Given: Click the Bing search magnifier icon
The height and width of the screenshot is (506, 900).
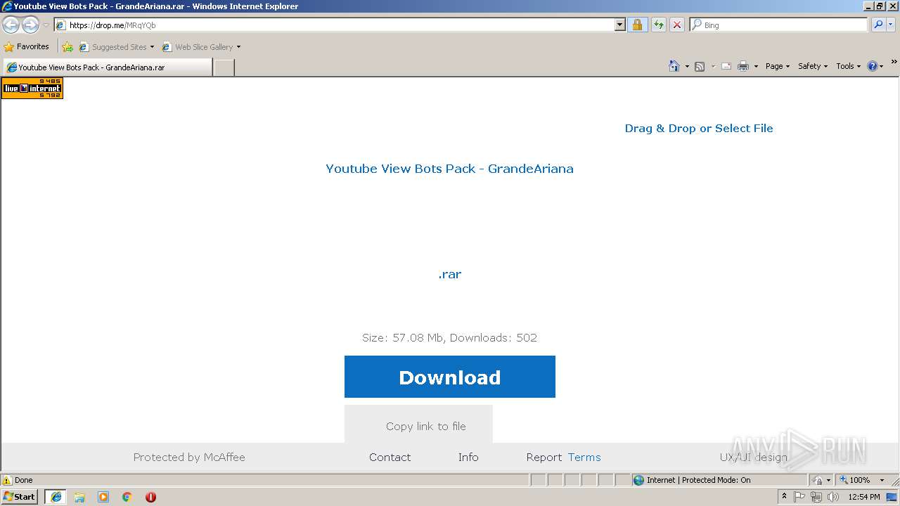Looking at the screenshot, I should [x=877, y=25].
